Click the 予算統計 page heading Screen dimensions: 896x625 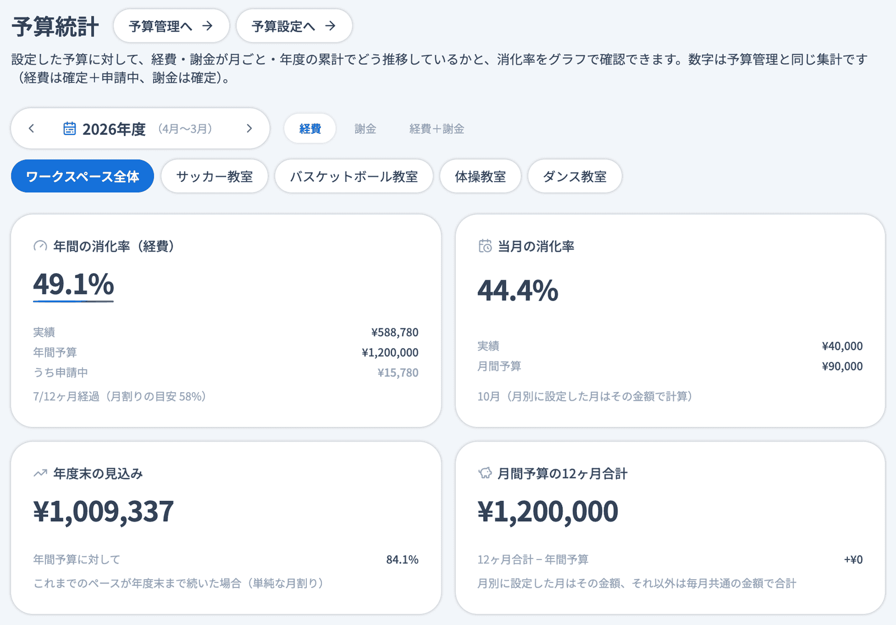[x=55, y=26]
